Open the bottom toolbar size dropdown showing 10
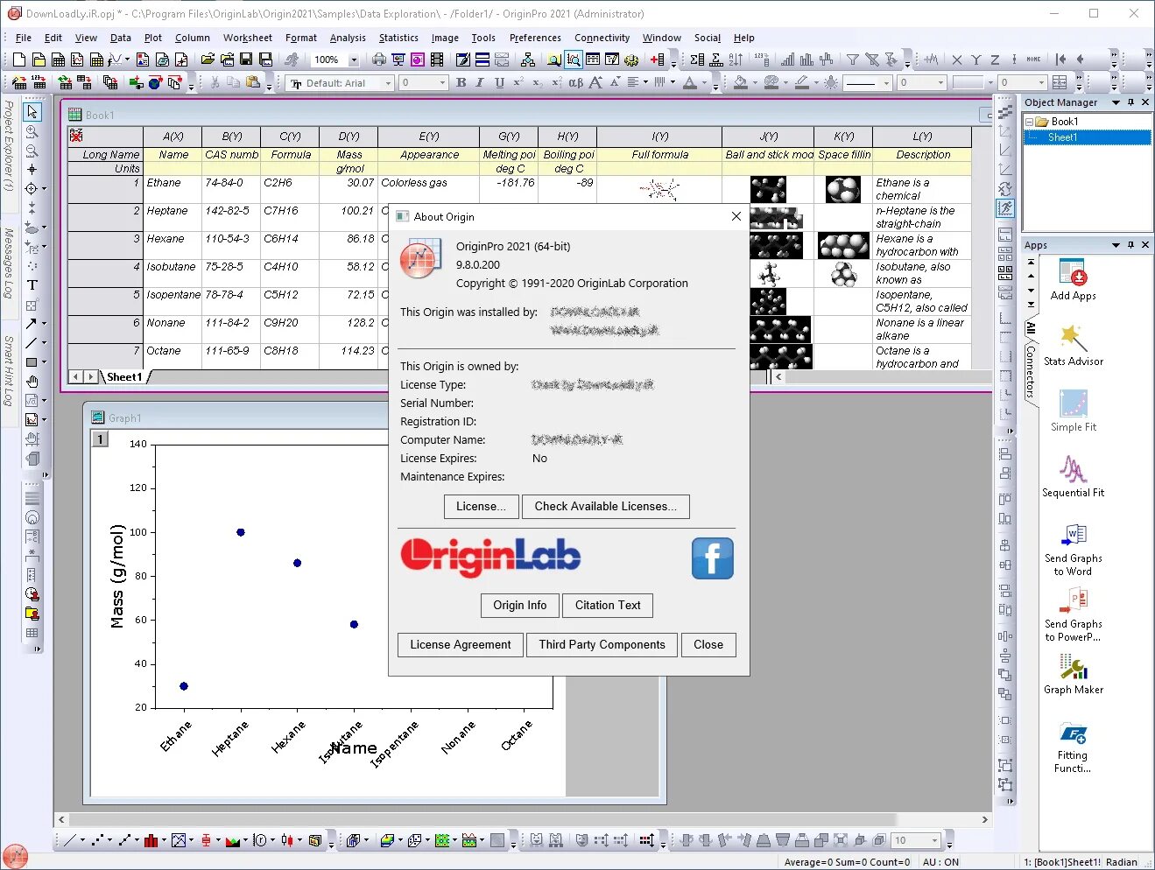 click(934, 840)
